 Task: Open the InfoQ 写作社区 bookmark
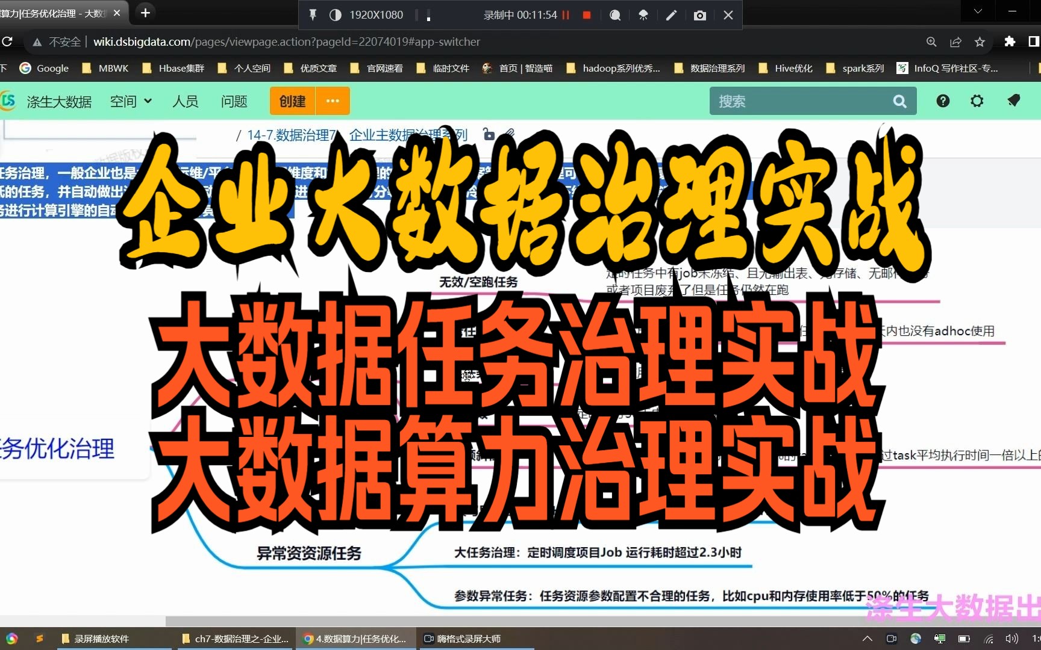(x=948, y=68)
